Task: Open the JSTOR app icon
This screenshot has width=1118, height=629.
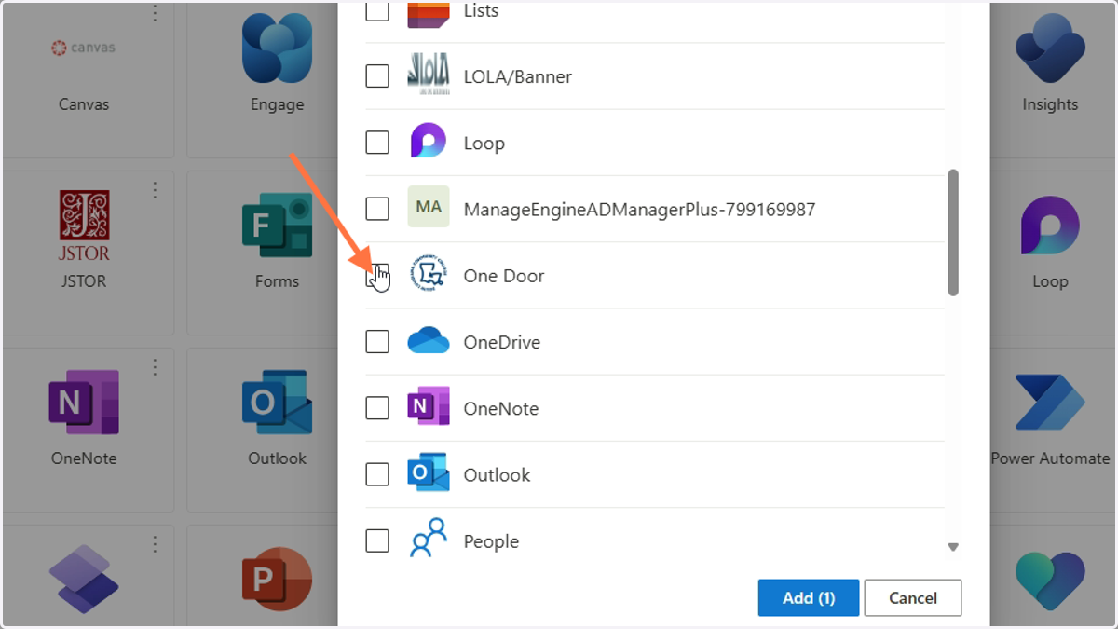Action: pos(84,226)
